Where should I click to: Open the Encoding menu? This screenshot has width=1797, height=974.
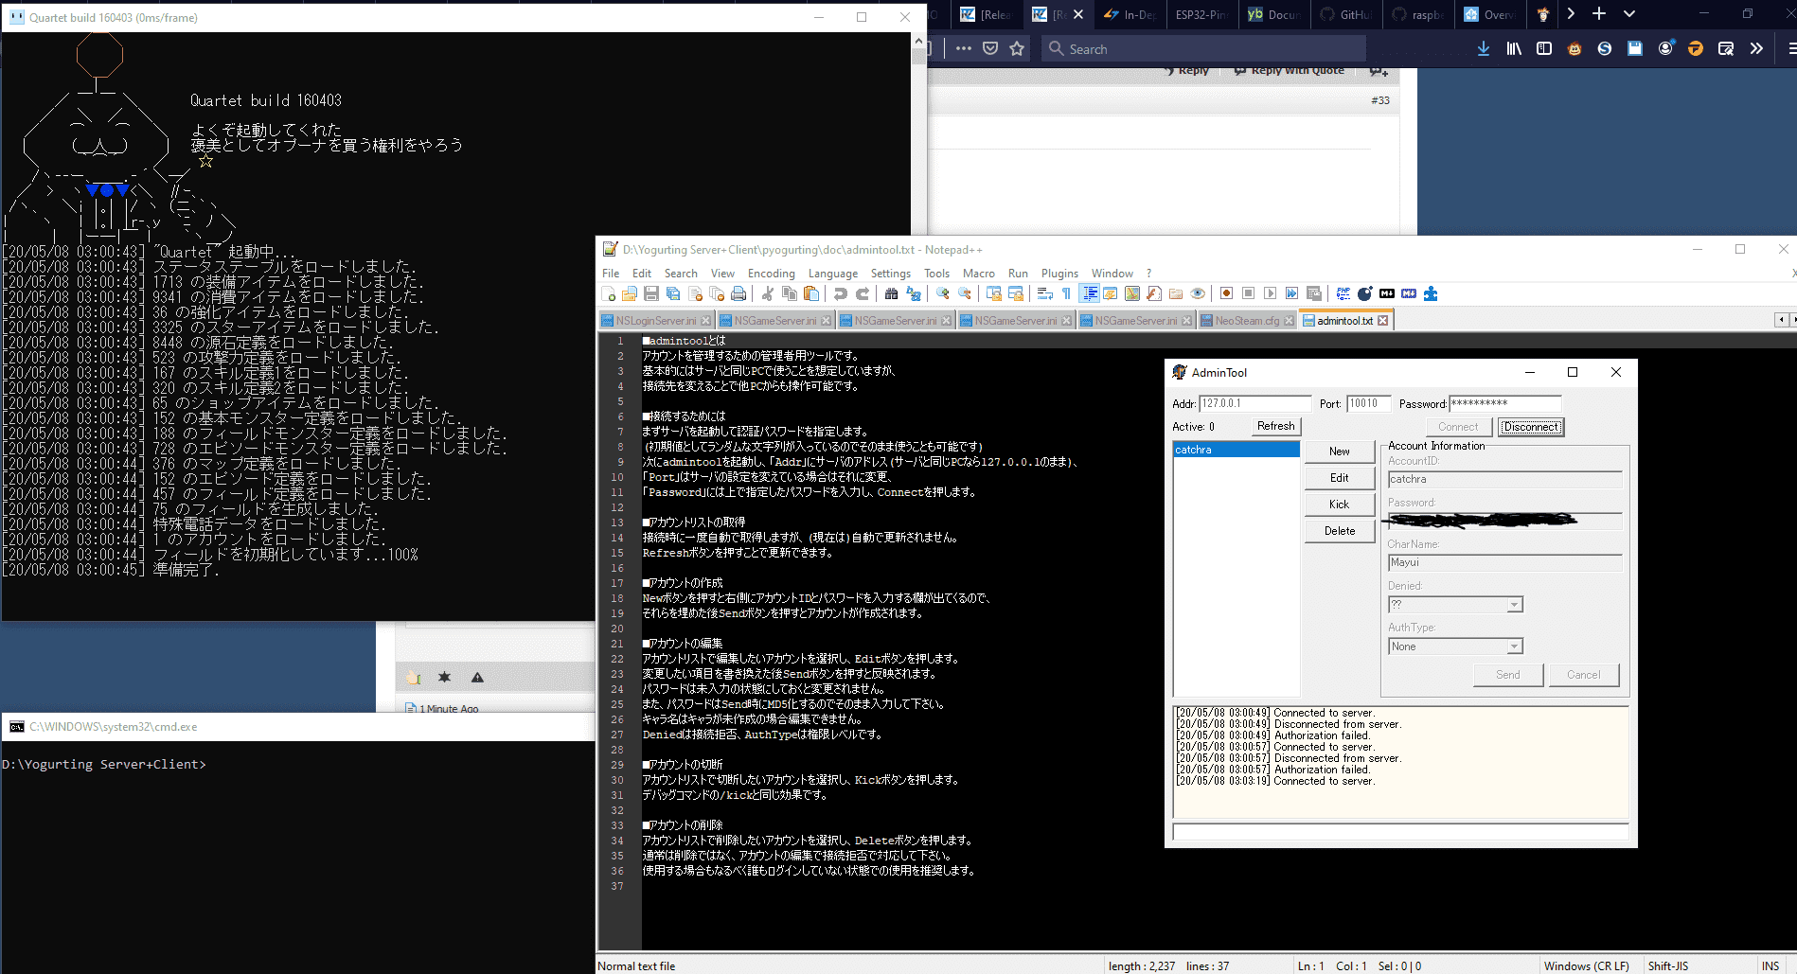click(772, 273)
